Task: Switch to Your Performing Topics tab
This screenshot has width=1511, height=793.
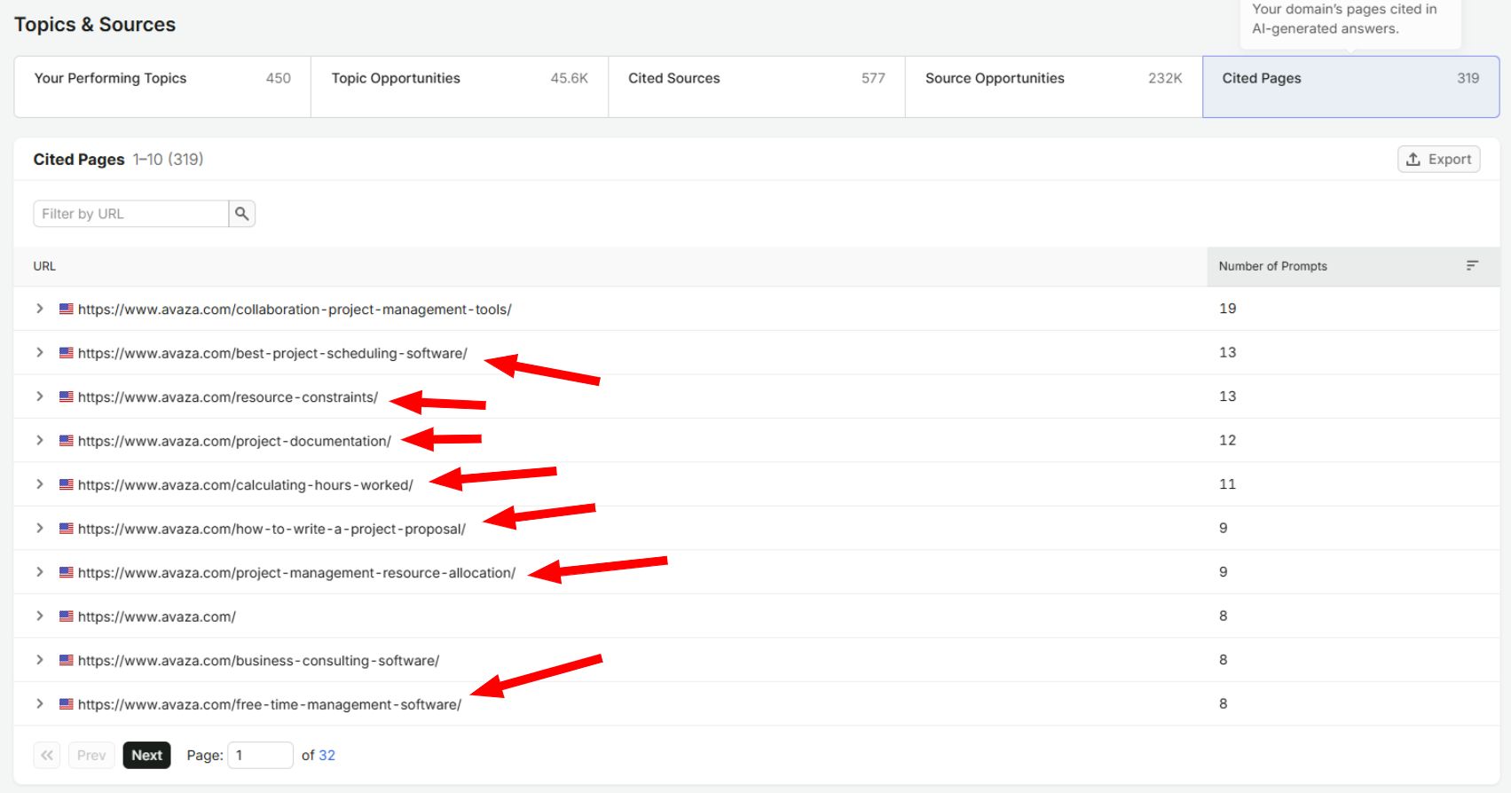Action: (x=162, y=87)
